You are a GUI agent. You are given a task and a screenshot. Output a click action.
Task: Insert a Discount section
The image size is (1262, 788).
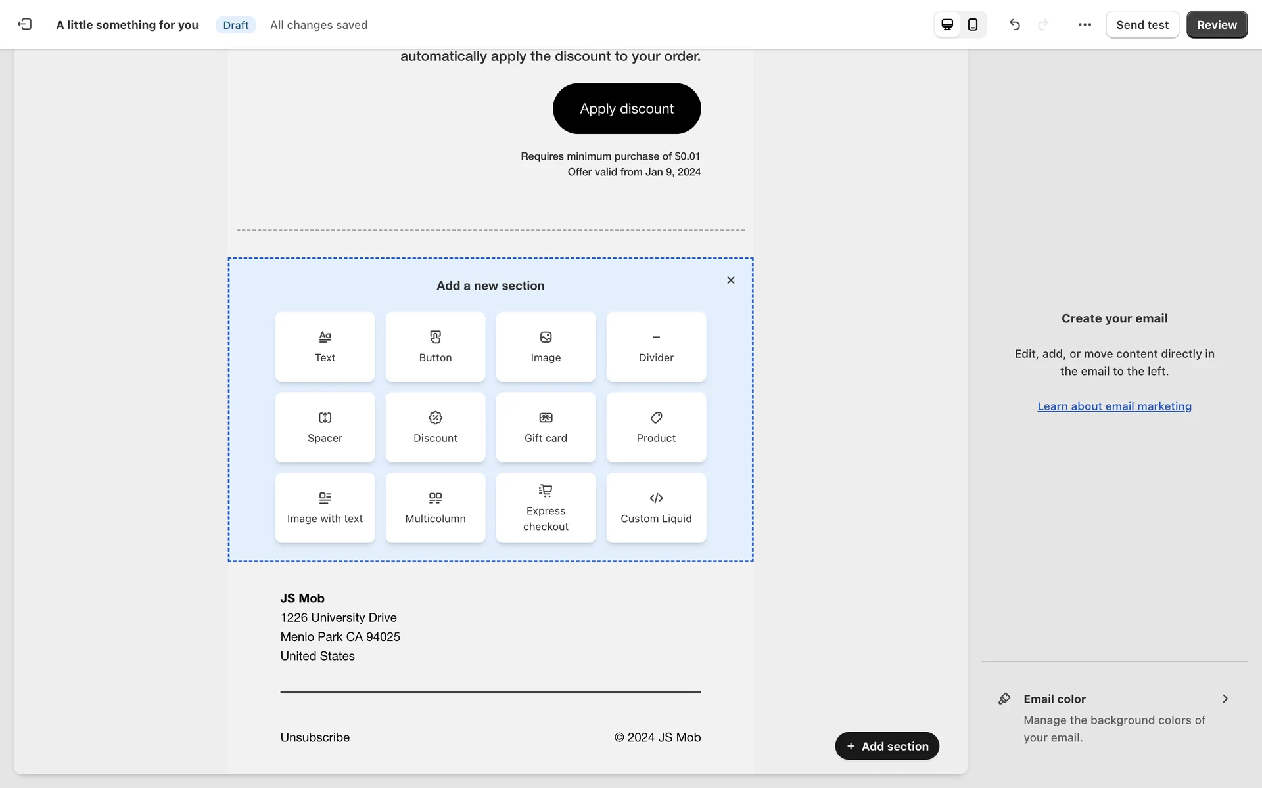click(x=435, y=427)
